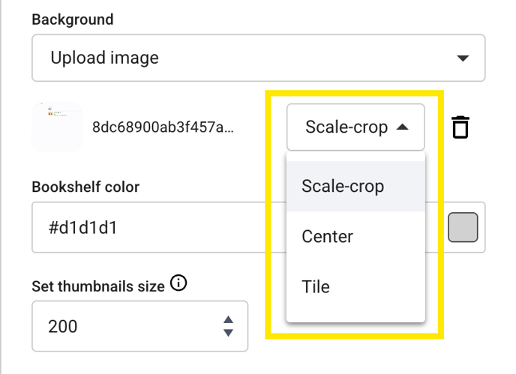This screenshot has height=374, width=516.
Task: Increase thumbnails size with up arrow
Action: coord(228,319)
